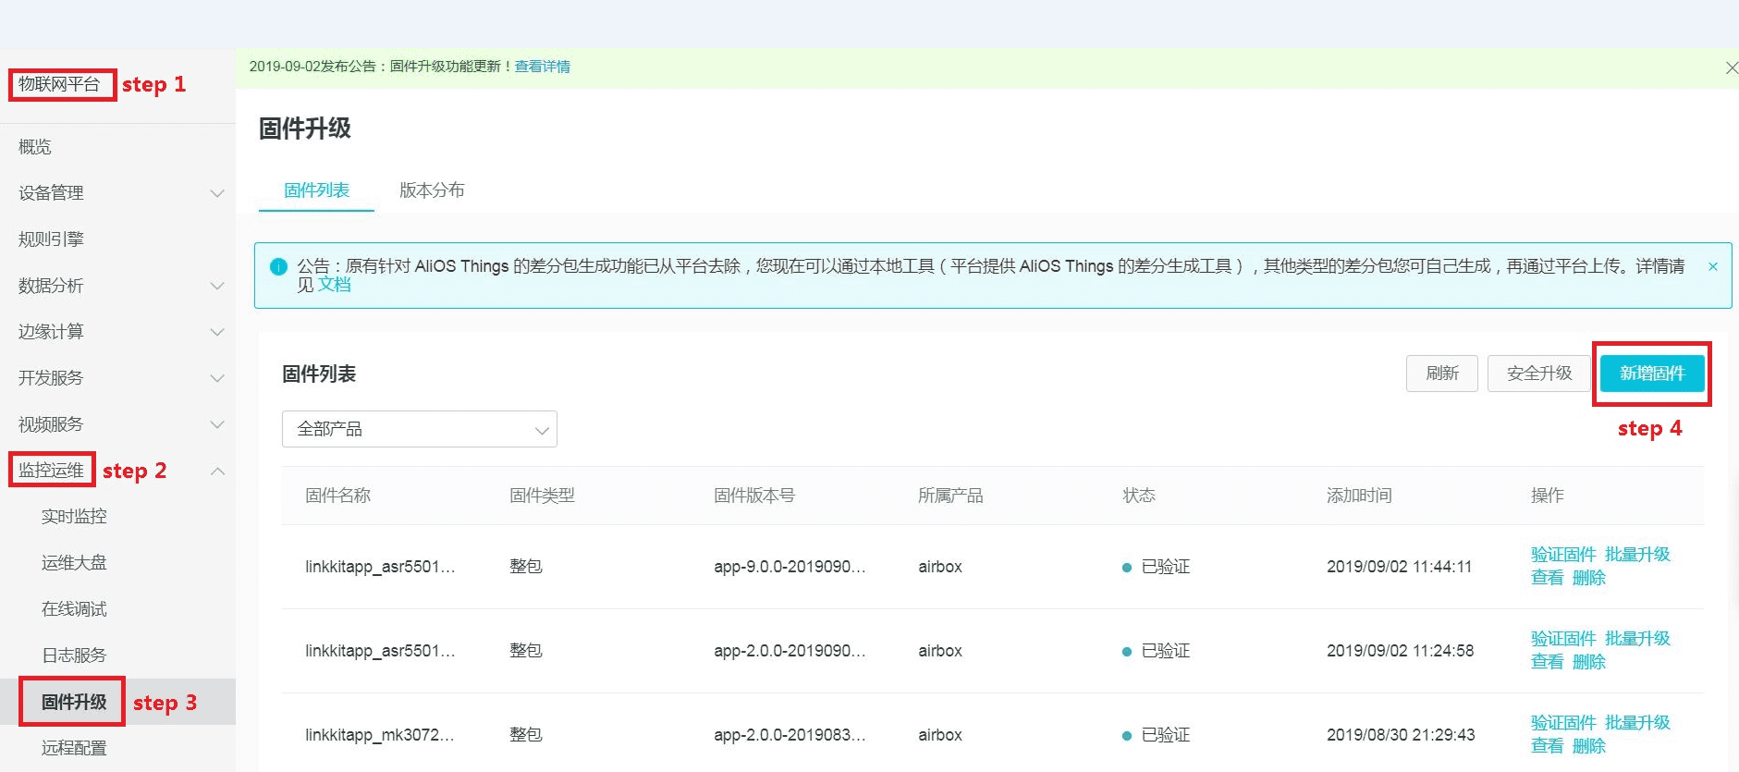1739x772 pixels.
Task: Expand the 设备管理 sidebar section
Action: [x=216, y=193]
